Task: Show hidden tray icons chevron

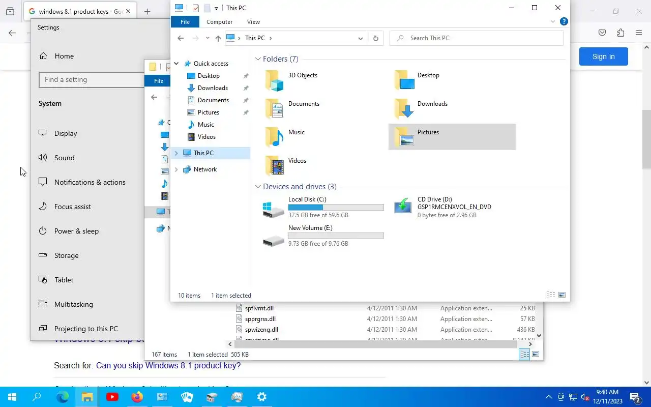Action: point(549,397)
